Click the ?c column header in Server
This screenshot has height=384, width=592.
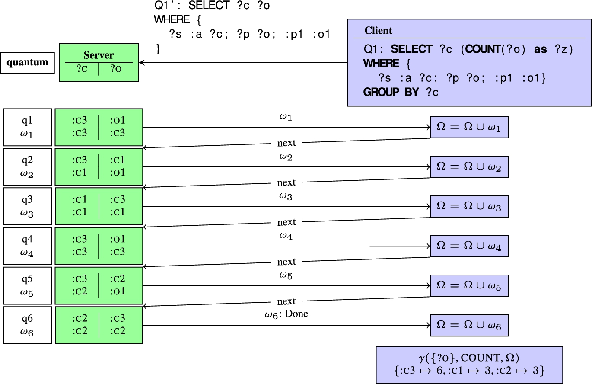click(x=82, y=68)
